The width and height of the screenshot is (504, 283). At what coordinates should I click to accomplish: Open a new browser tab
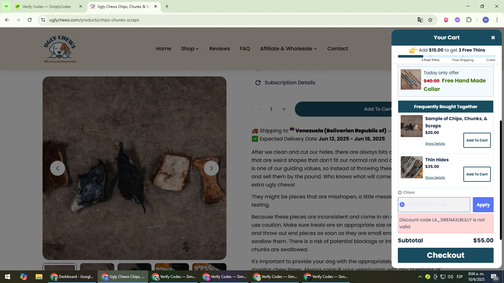click(167, 6)
